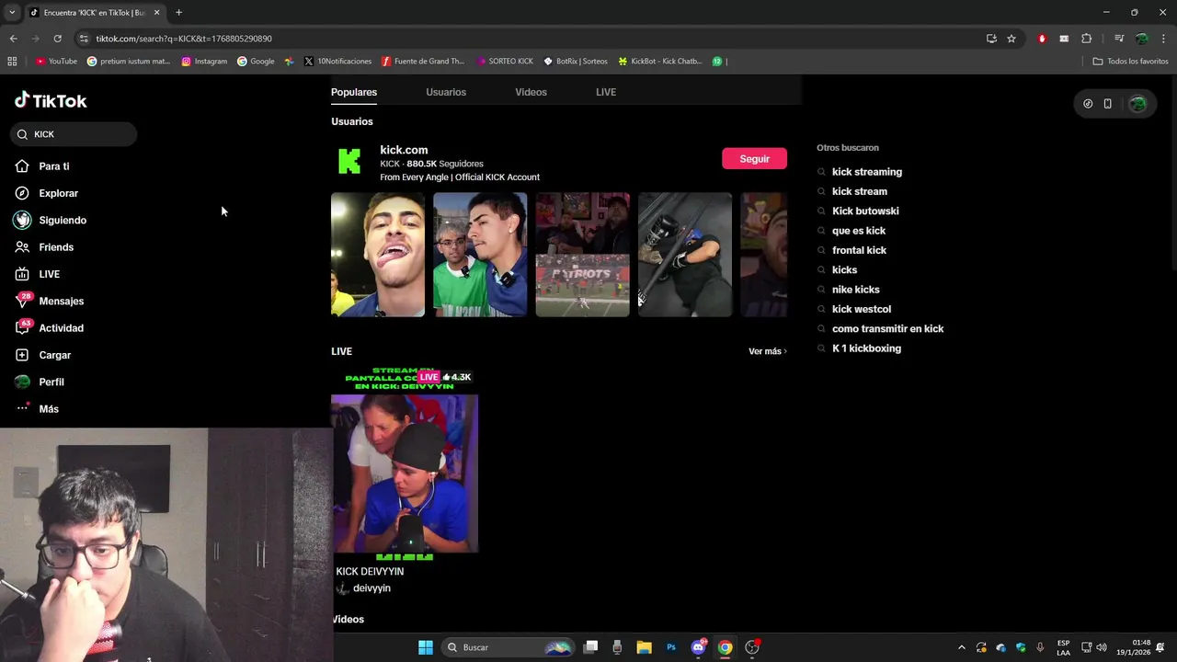Open media control icon in Chrome
The image size is (1177, 662).
click(x=1119, y=39)
